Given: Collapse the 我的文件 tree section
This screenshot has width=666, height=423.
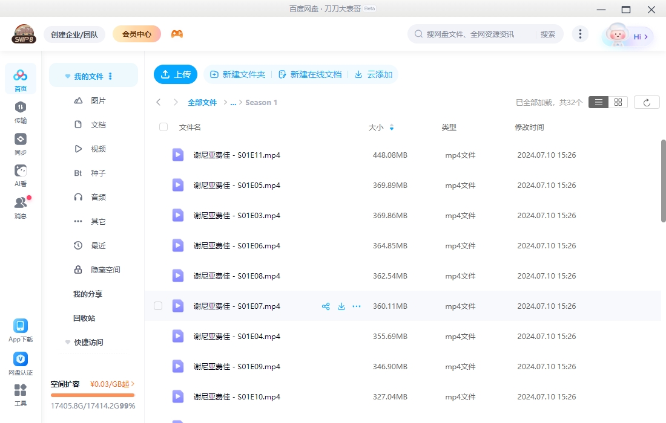Looking at the screenshot, I should click(x=68, y=77).
